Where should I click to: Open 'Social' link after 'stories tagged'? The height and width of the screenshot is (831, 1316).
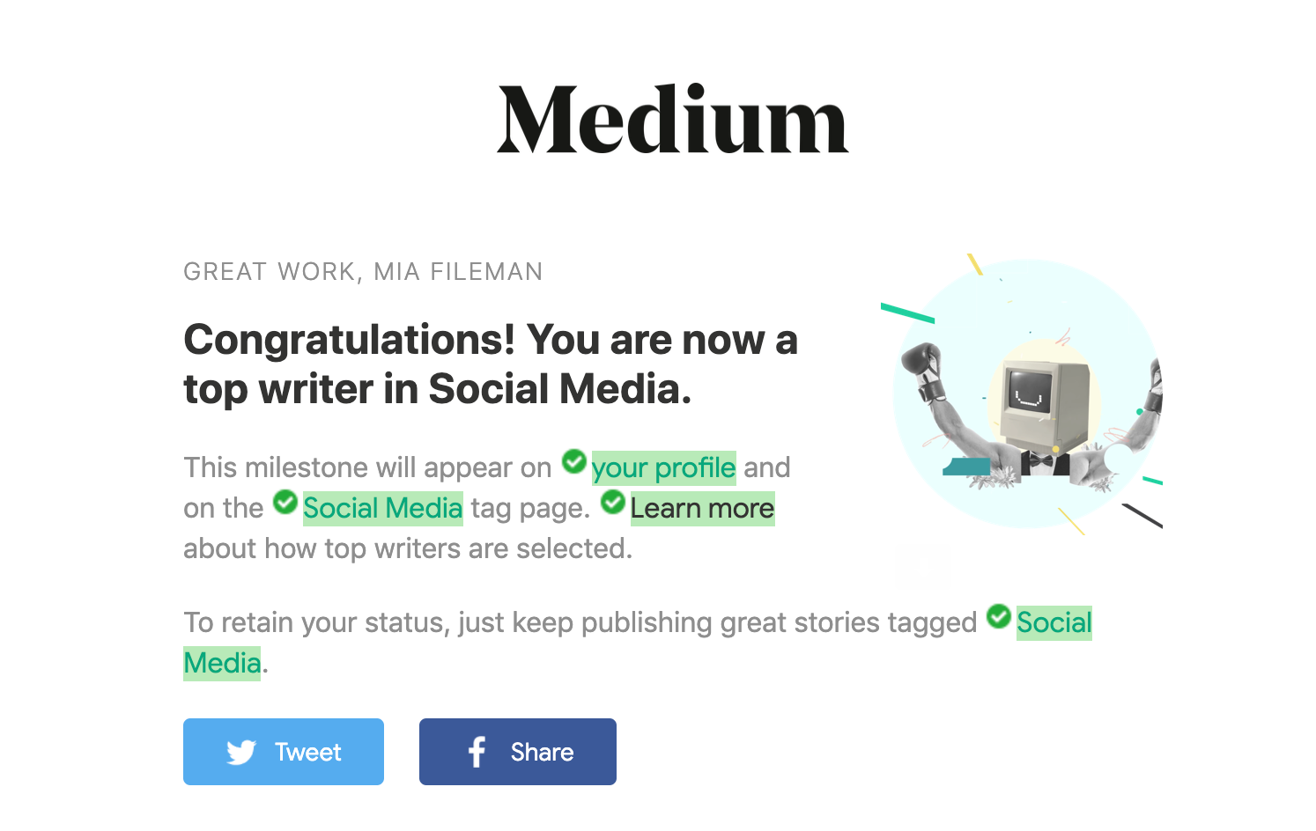click(1054, 622)
